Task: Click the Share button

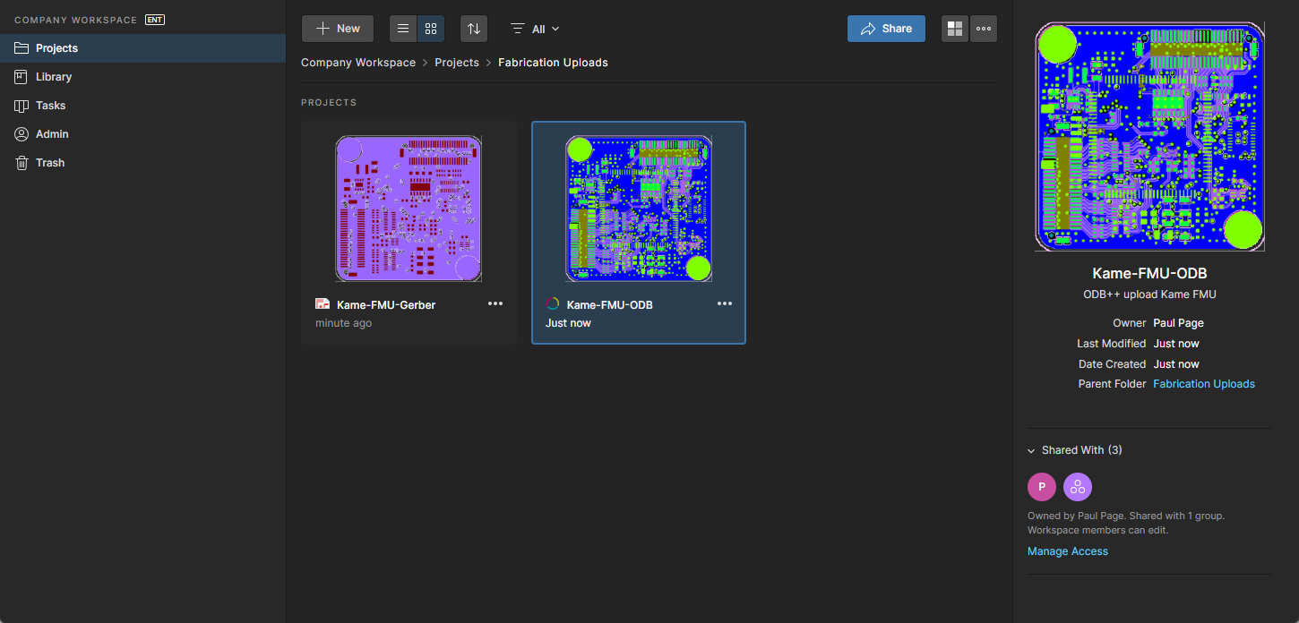Action: pyautogui.click(x=886, y=29)
